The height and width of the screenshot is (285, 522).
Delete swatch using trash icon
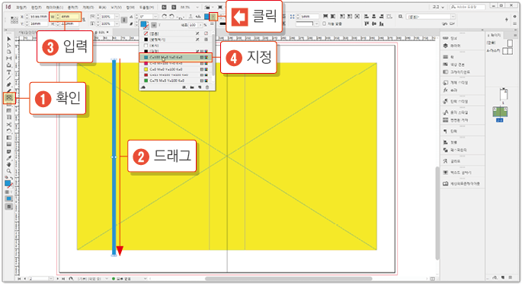(207, 87)
